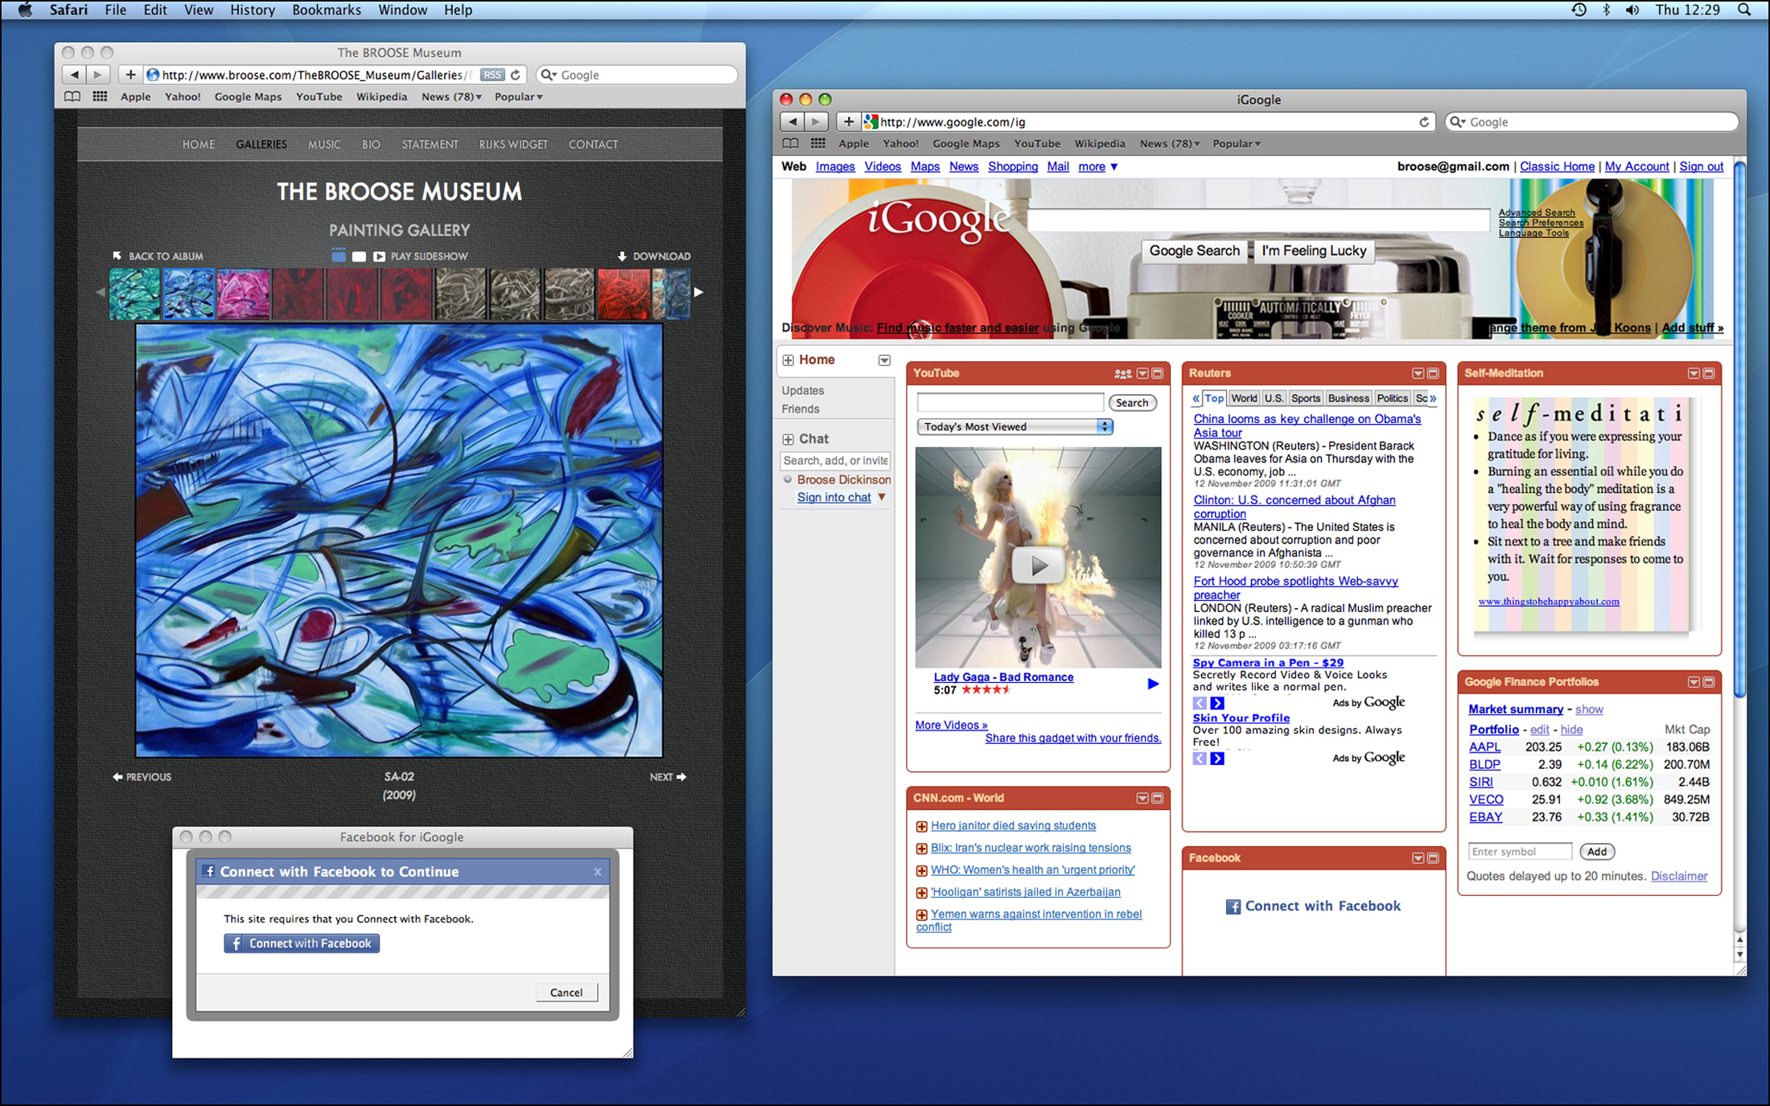Click add bookmark plus button in iGoogle window
The height and width of the screenshot is (1106, 1770).
pyautogui.click(x=848, y=122)
